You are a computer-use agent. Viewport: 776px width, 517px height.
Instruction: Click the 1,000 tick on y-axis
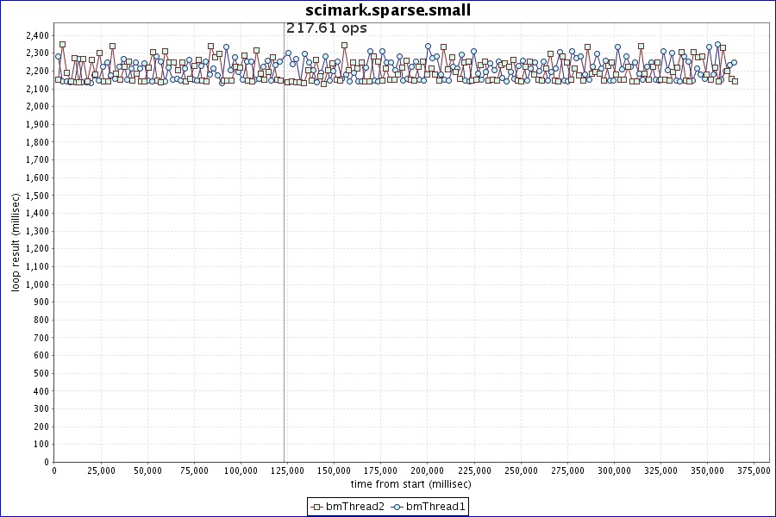[37, 284]
